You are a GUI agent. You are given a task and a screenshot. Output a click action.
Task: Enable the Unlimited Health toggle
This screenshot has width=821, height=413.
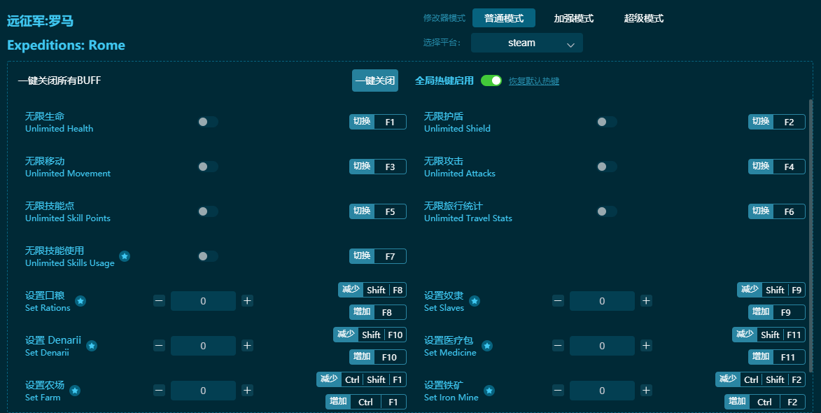click(207, 122)
